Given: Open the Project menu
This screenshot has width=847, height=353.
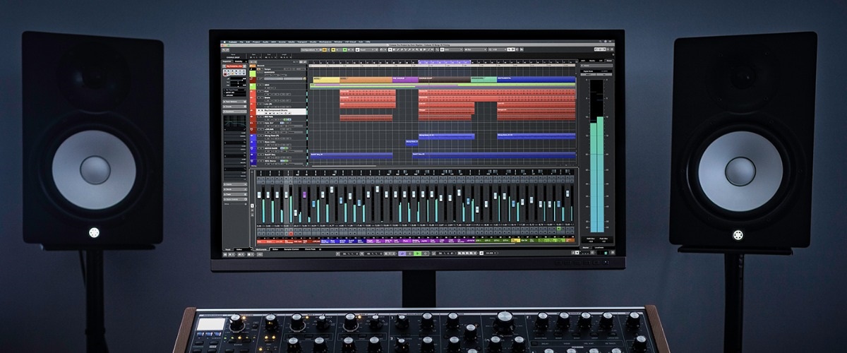Looking at the screenshot, I should (x=256, y=42).
